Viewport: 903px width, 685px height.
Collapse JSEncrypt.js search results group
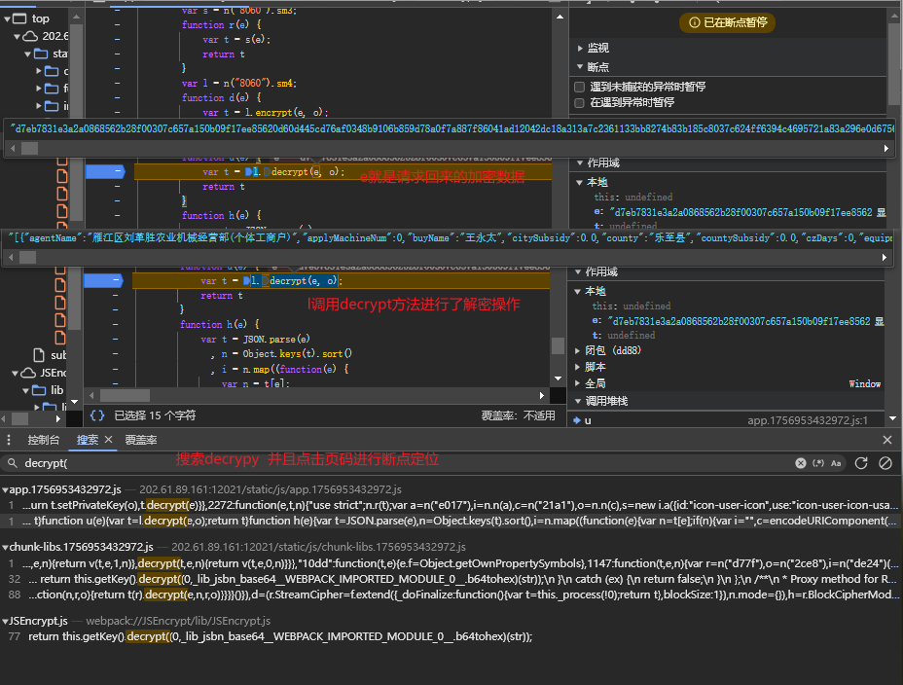[x=5, y=621]
